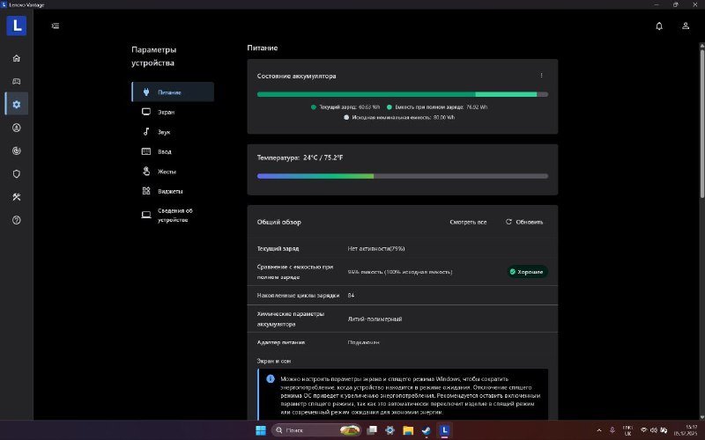Open Task View on taskbar
This screenshot has height=440, width=705.
(372, 430)
